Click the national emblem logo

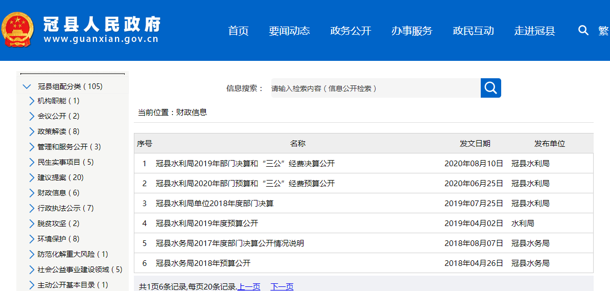coord(17,30)
